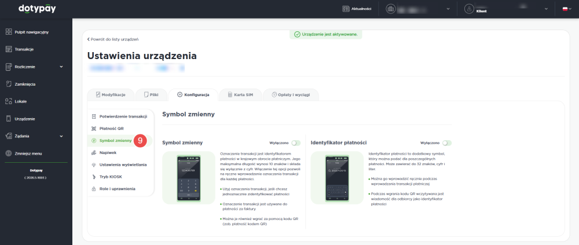
Task: Click the Napiwek icon
Action: point(94,152)
